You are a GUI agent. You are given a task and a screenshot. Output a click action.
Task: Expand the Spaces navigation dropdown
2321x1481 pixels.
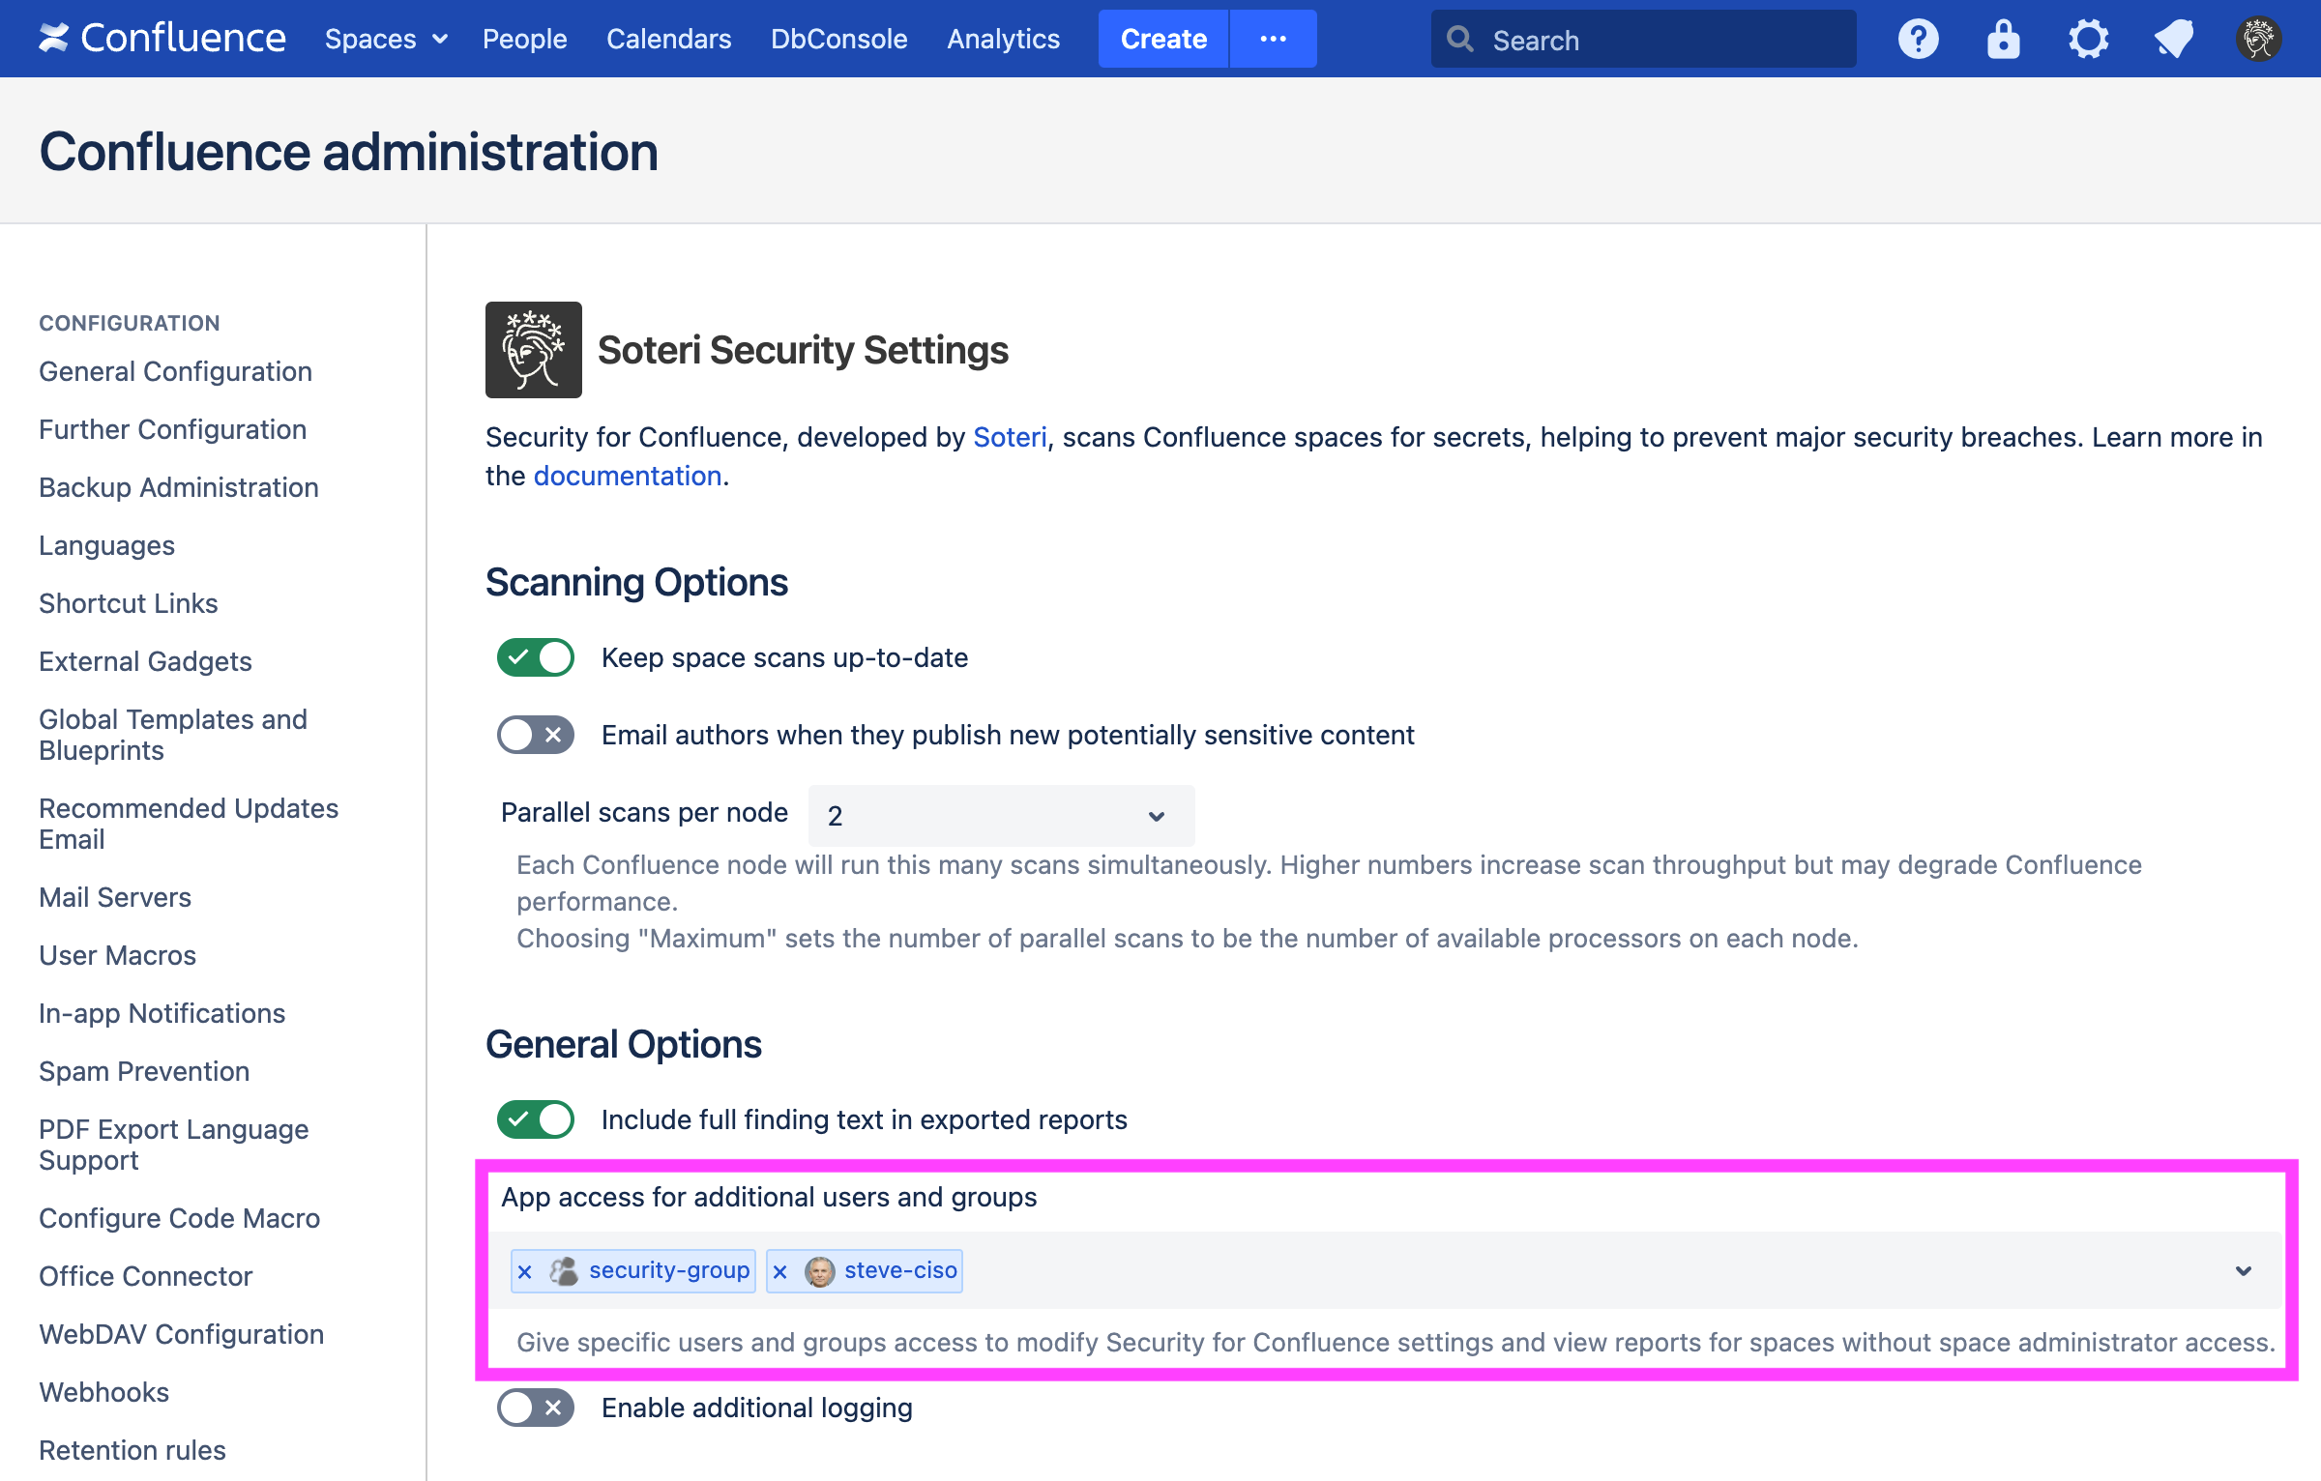pyautogui.click(x=384, y=39)
